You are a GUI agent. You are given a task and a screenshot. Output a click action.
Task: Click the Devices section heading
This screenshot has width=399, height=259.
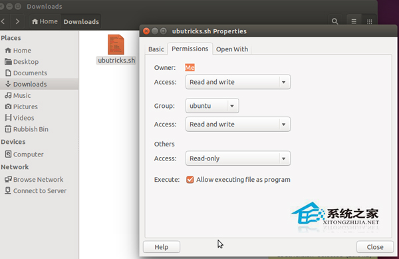13,142
